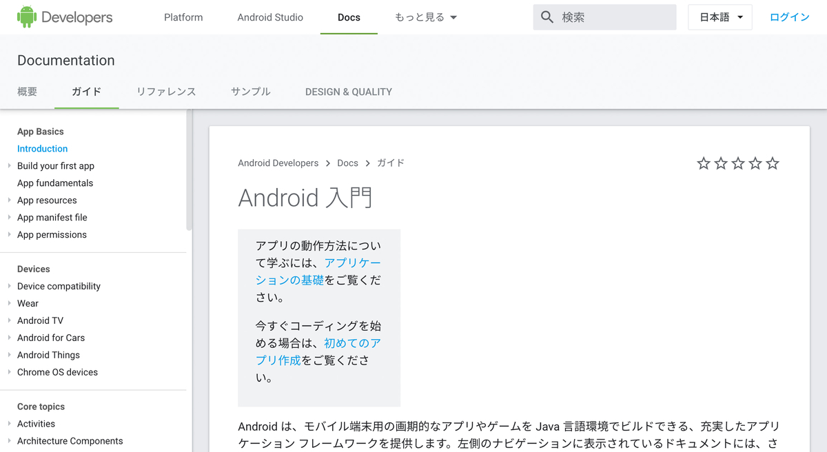The image size is (827, 452).
Task: Expand Android Things arrow
Action: (9, 355)
